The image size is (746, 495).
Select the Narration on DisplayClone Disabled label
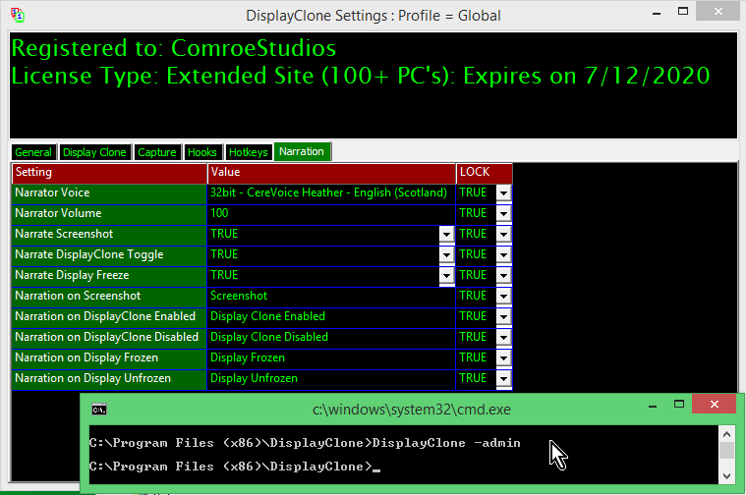click(x=109, y=337)
